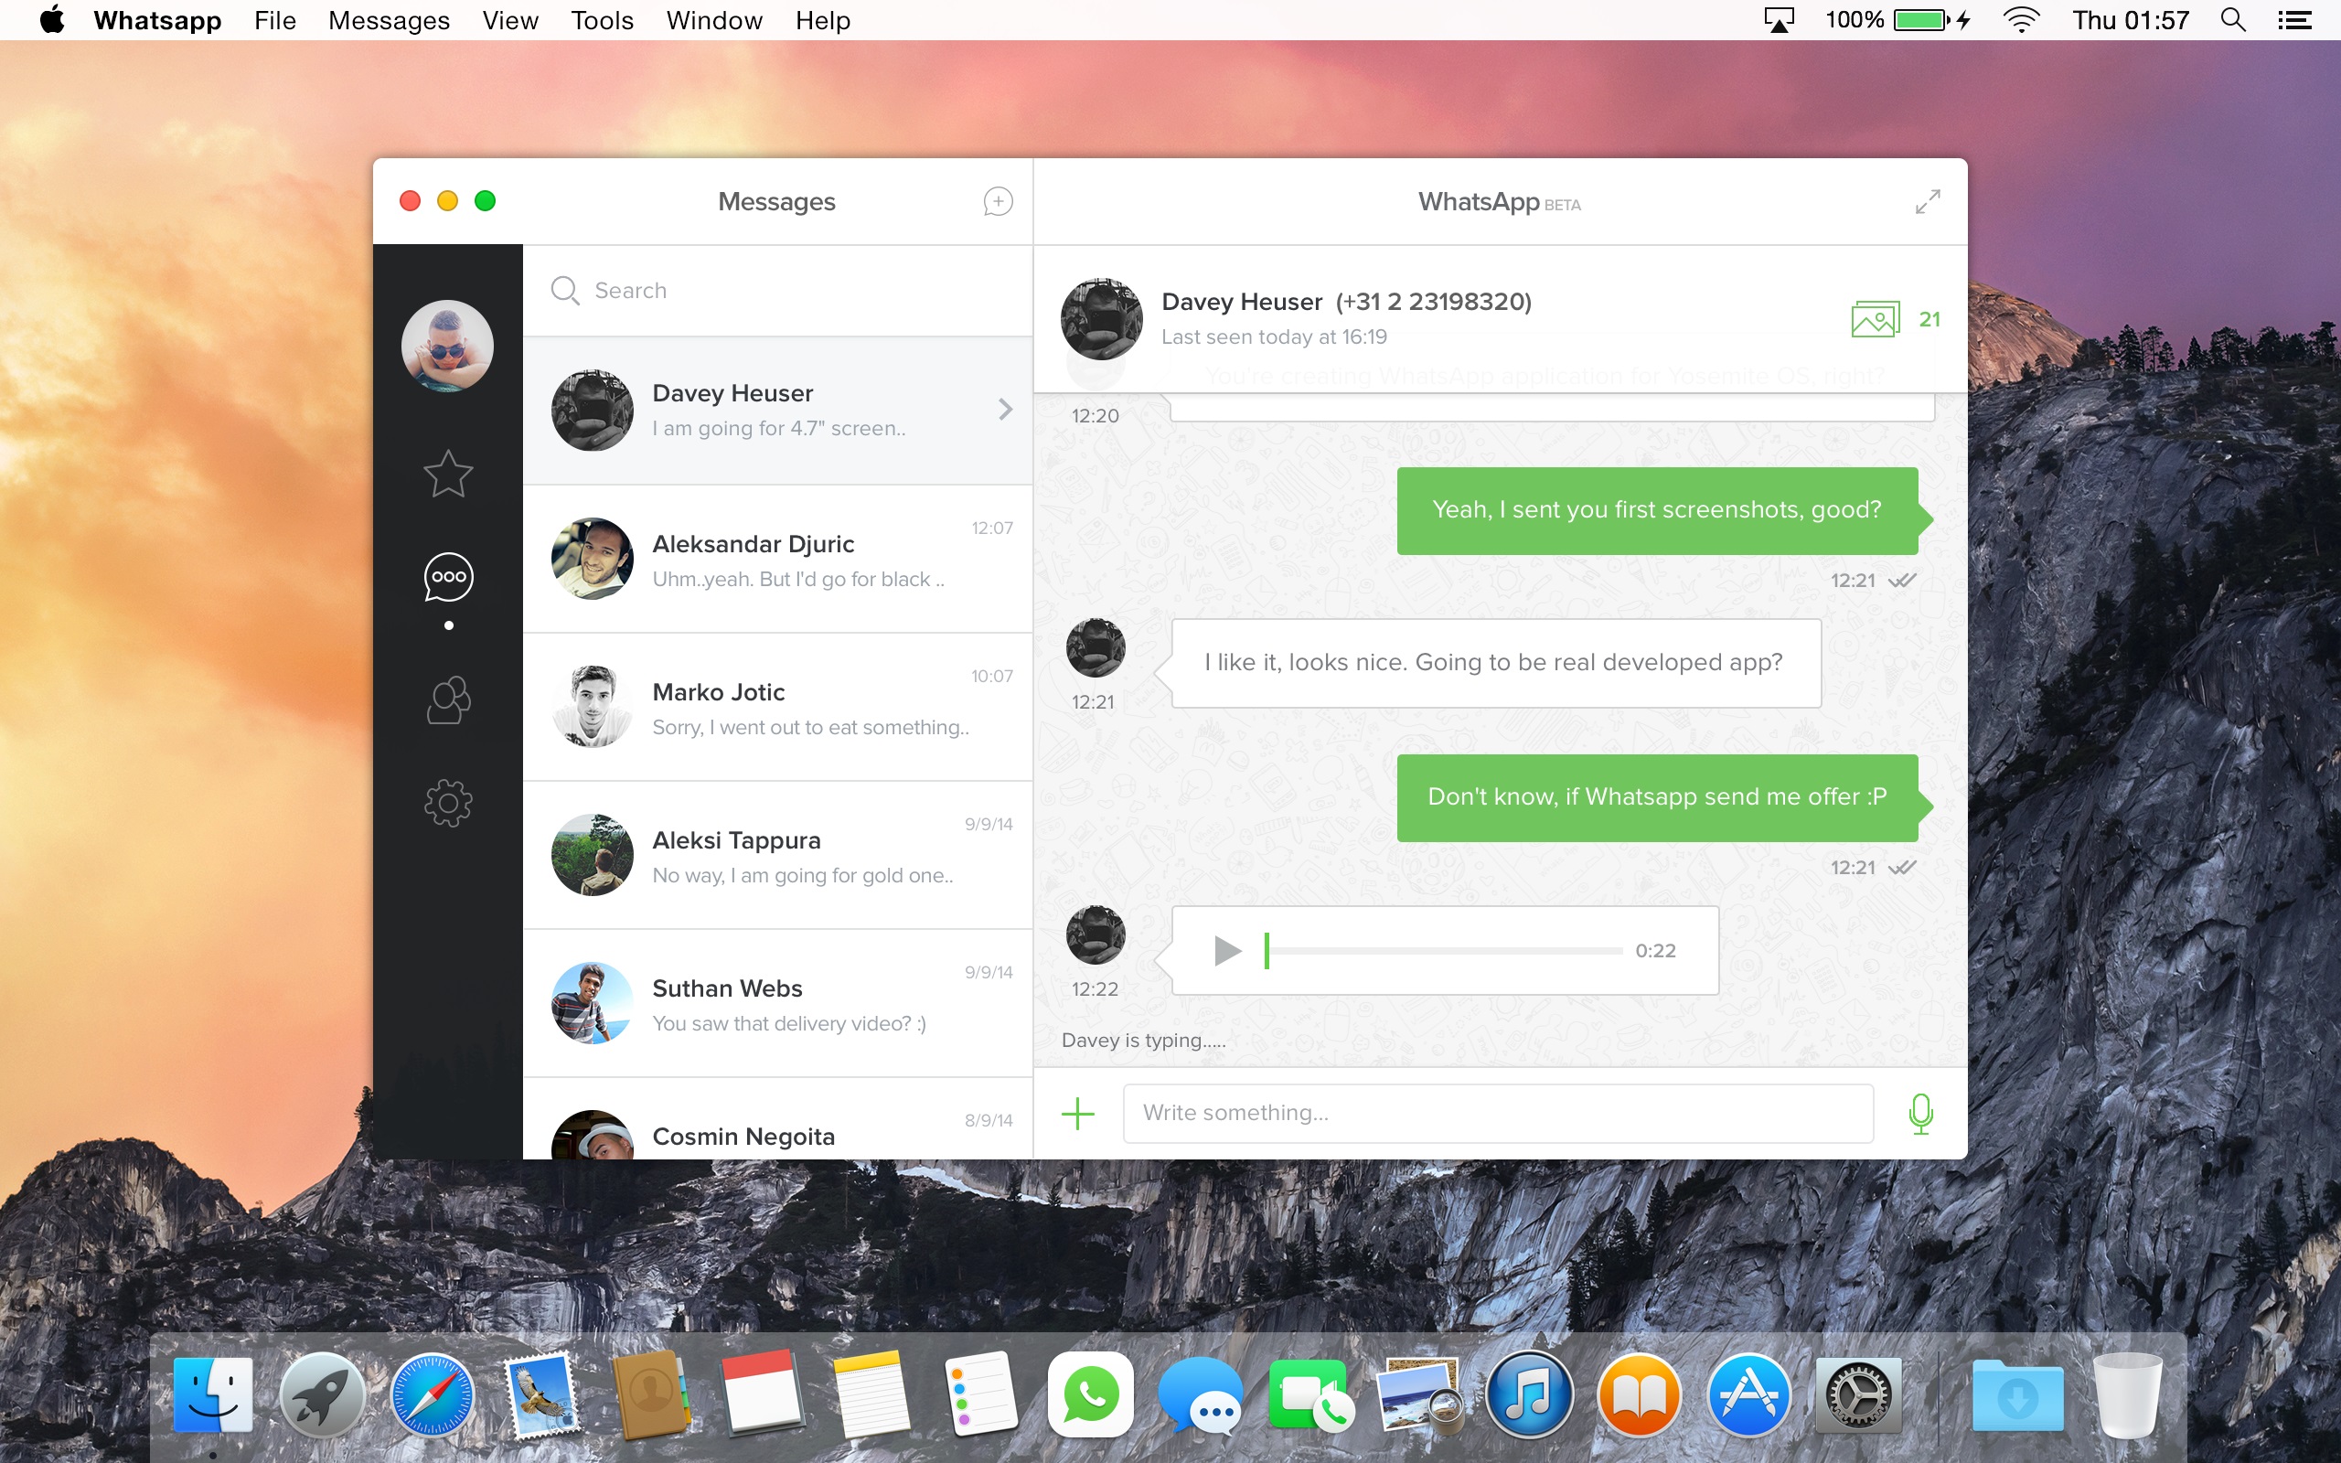Expand window using the fullscreen arrows icon

pyautogui.click(x=1927, y=201)
